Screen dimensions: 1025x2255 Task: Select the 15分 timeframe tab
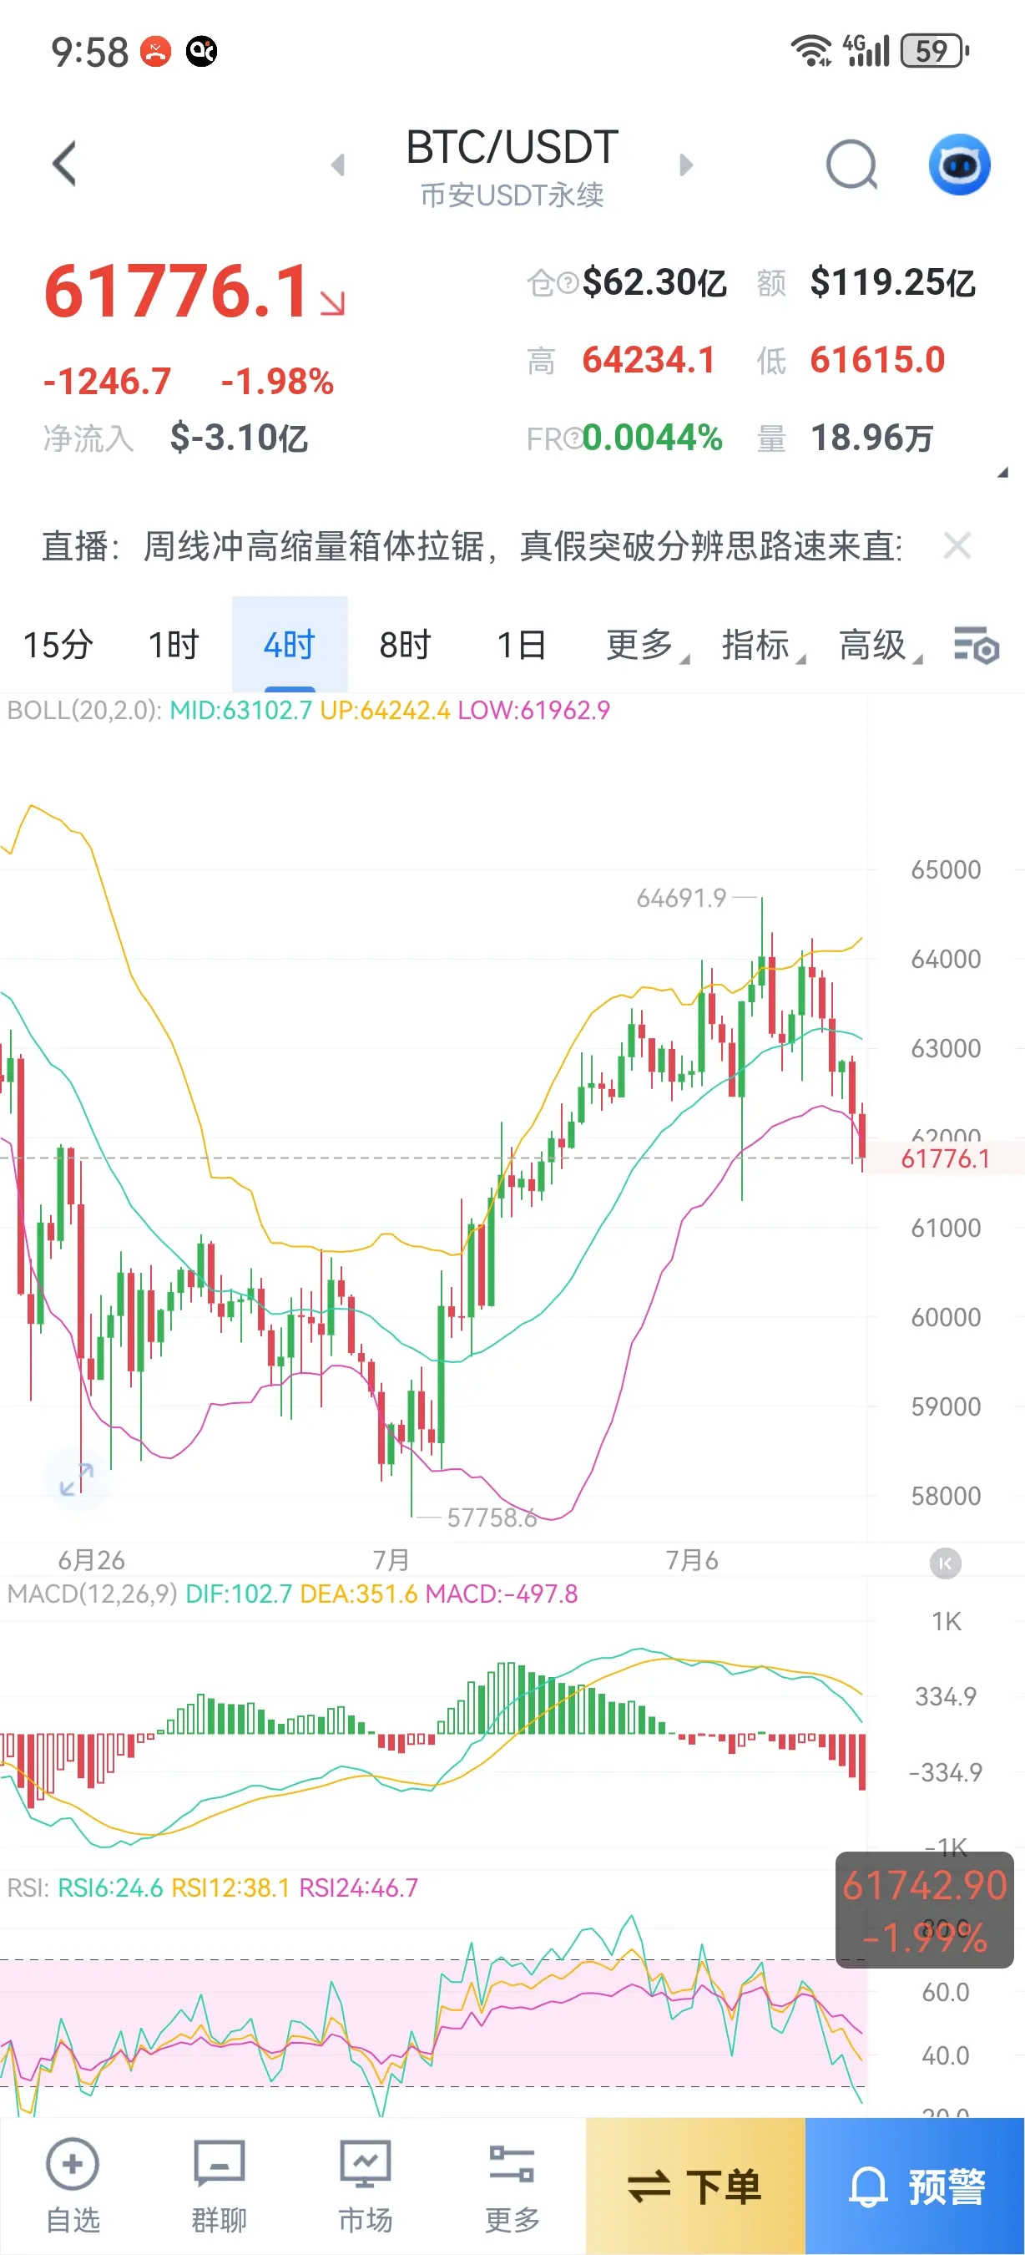58,646
